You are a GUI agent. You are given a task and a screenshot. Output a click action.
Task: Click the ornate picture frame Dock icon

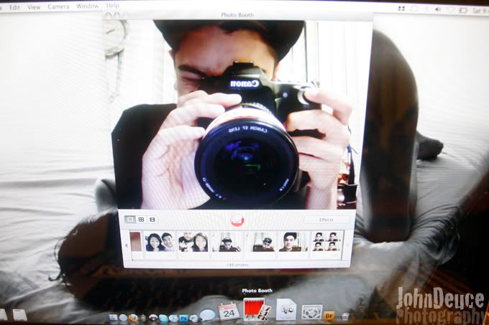pyautogui.click(x=312, y=312)
